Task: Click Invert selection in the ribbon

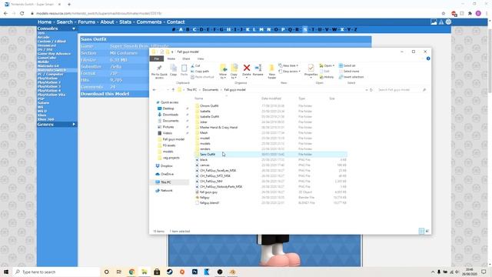Action: tap(351, 77)
